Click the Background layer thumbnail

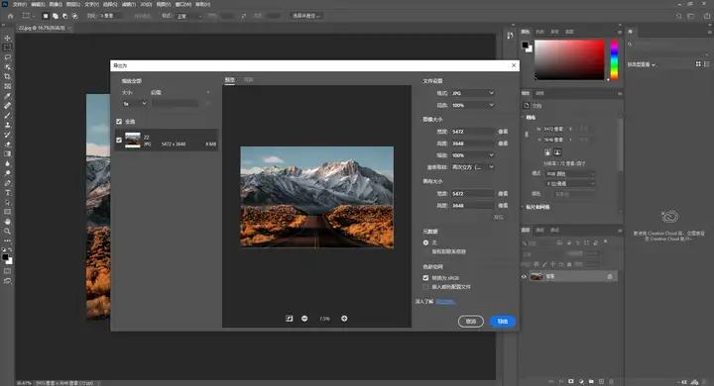point(536,276)
